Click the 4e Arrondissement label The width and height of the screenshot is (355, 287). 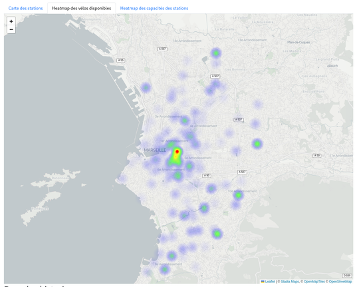203,126
